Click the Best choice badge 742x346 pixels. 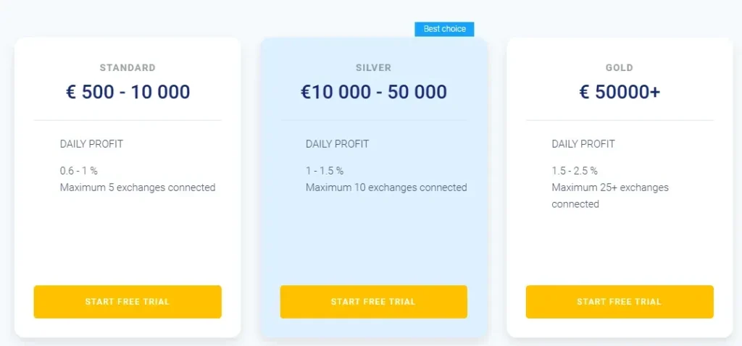pos(445,29)
